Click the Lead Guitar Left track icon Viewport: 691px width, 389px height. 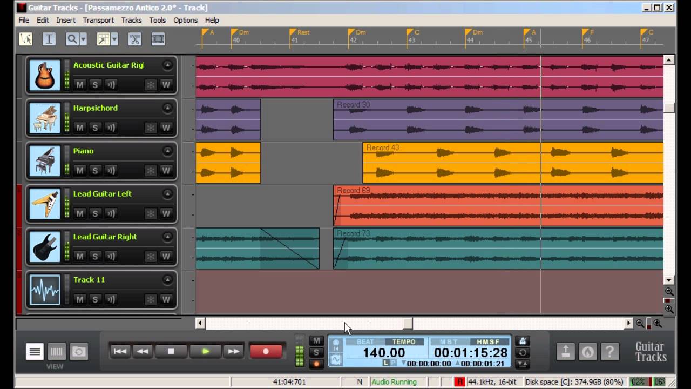pos(44,204)
